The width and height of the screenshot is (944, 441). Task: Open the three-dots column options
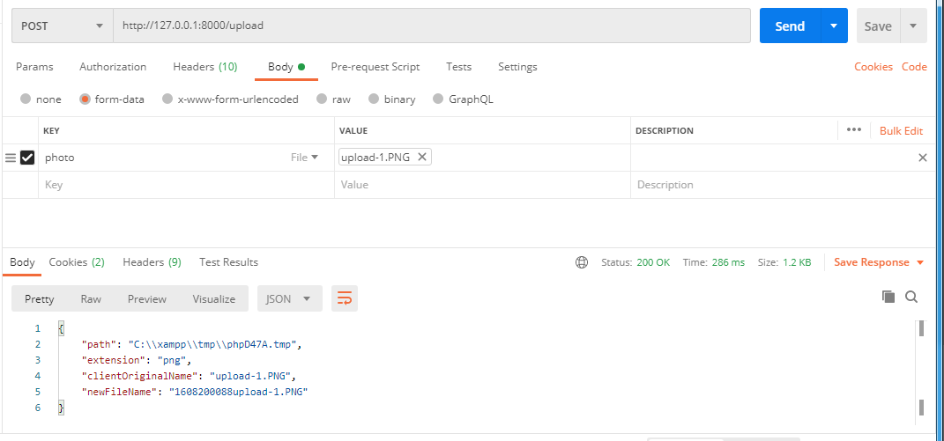click(854, 130)
